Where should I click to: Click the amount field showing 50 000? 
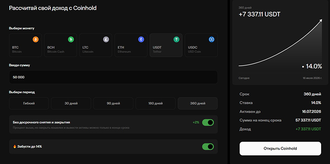click(x=113, y=77)
